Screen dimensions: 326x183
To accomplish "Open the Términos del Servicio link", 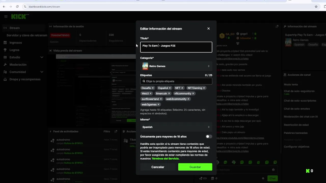I will click(165, 159).
